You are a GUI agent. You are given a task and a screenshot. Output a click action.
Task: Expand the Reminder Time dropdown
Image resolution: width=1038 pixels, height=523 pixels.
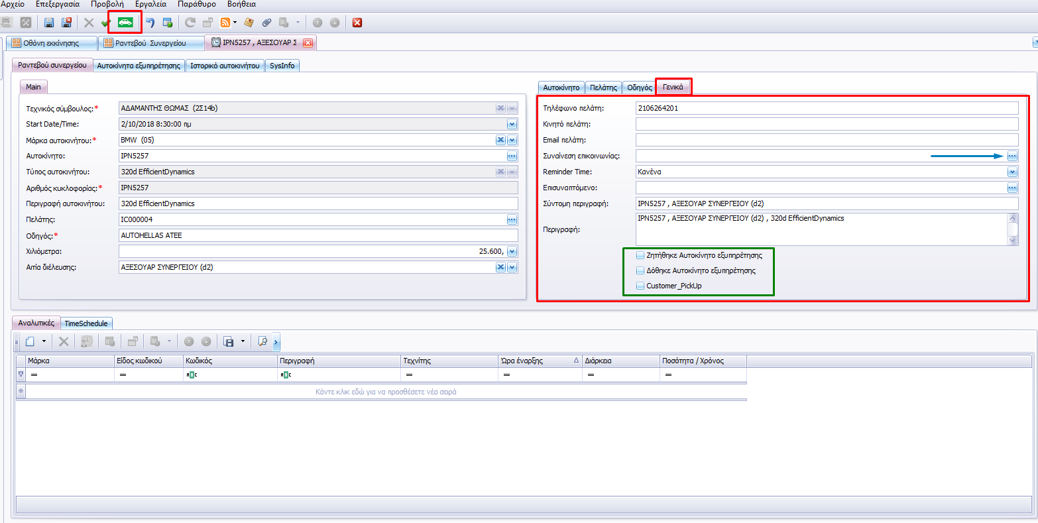(x=1012, y=172)
